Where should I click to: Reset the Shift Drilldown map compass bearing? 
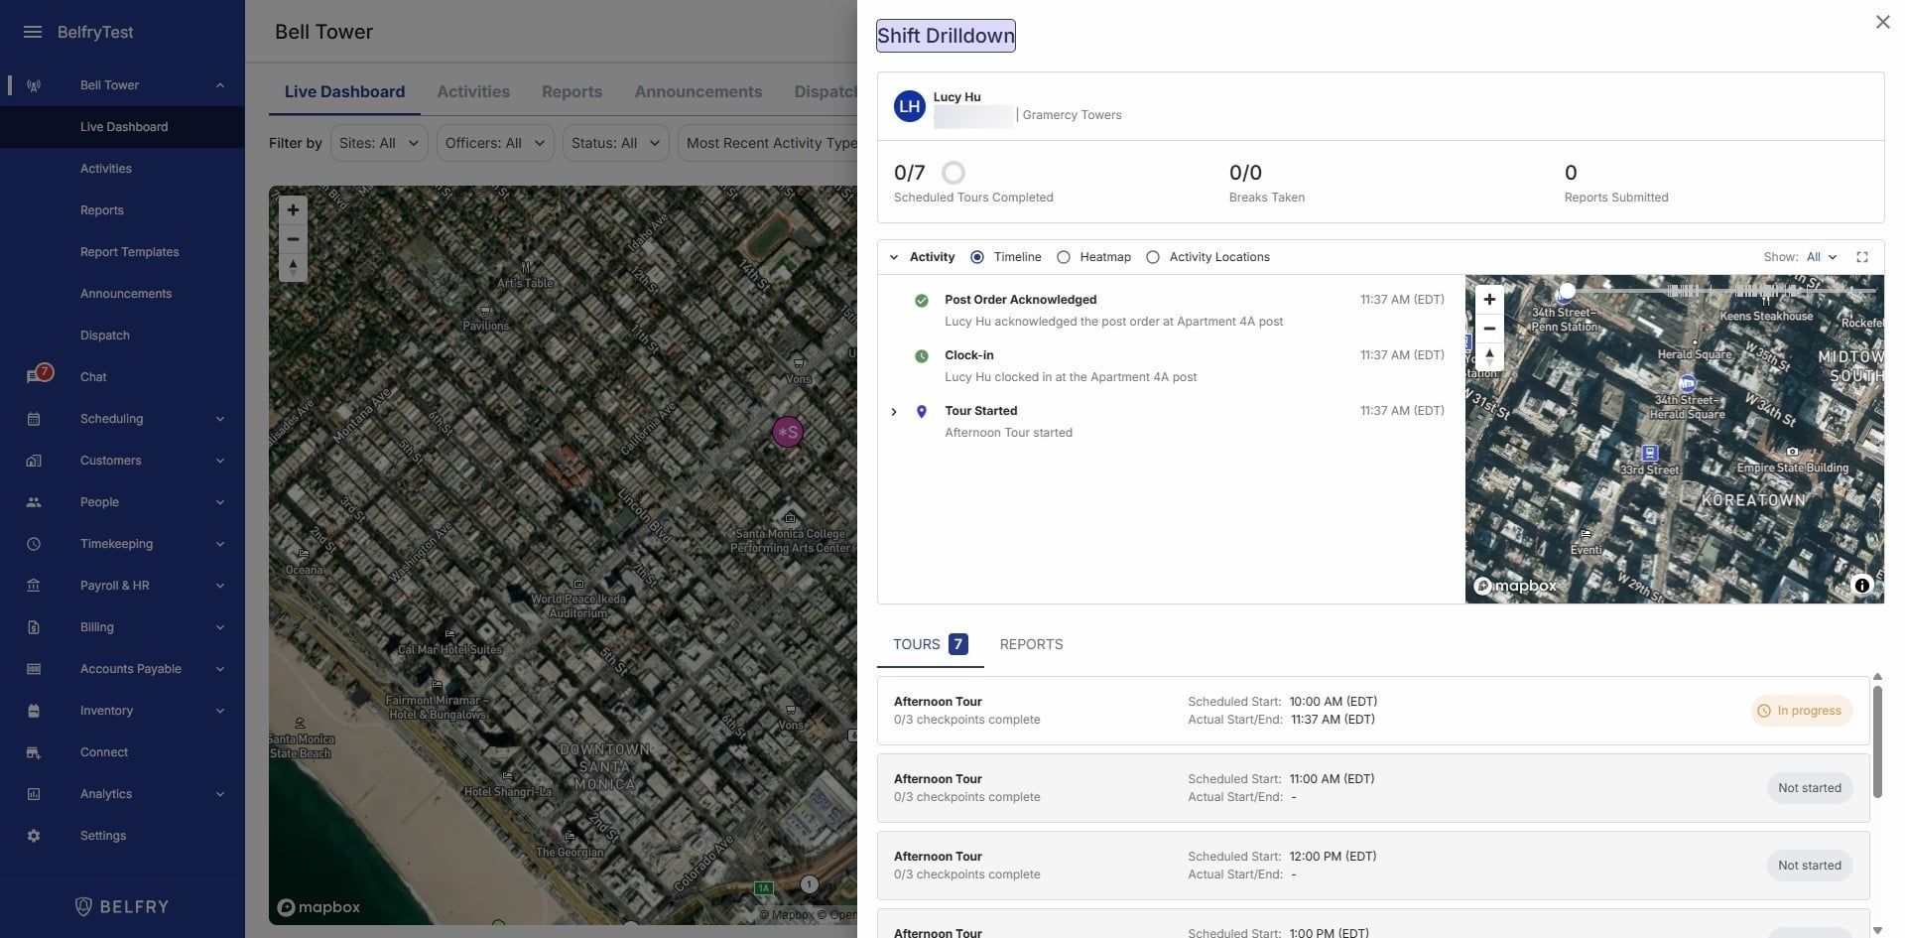1489,356
